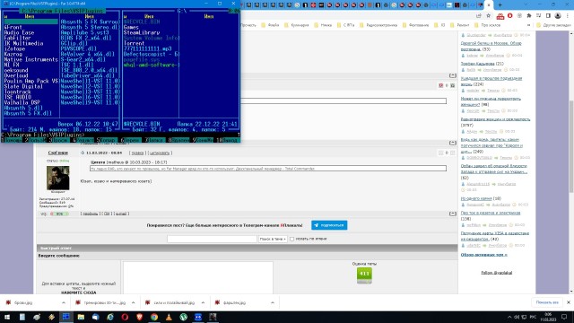Click Far key bar item 10 Exit
This screenshot has height=323, width=574.
(x=228, y=140)
